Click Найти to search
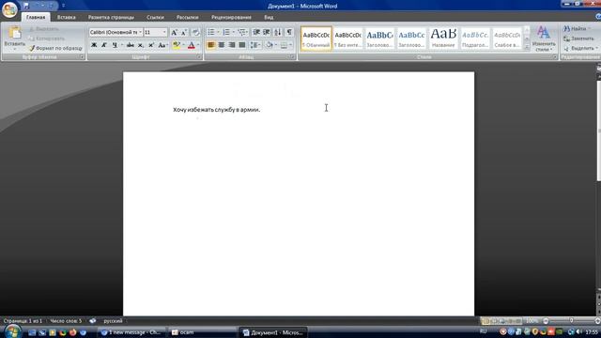 coord(576,29)
